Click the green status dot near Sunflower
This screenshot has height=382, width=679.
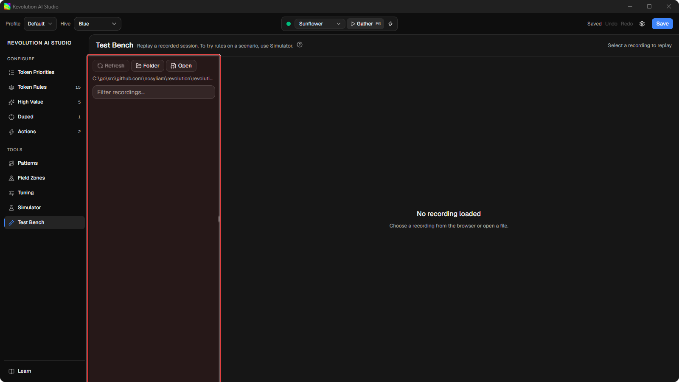coord(289,24)
